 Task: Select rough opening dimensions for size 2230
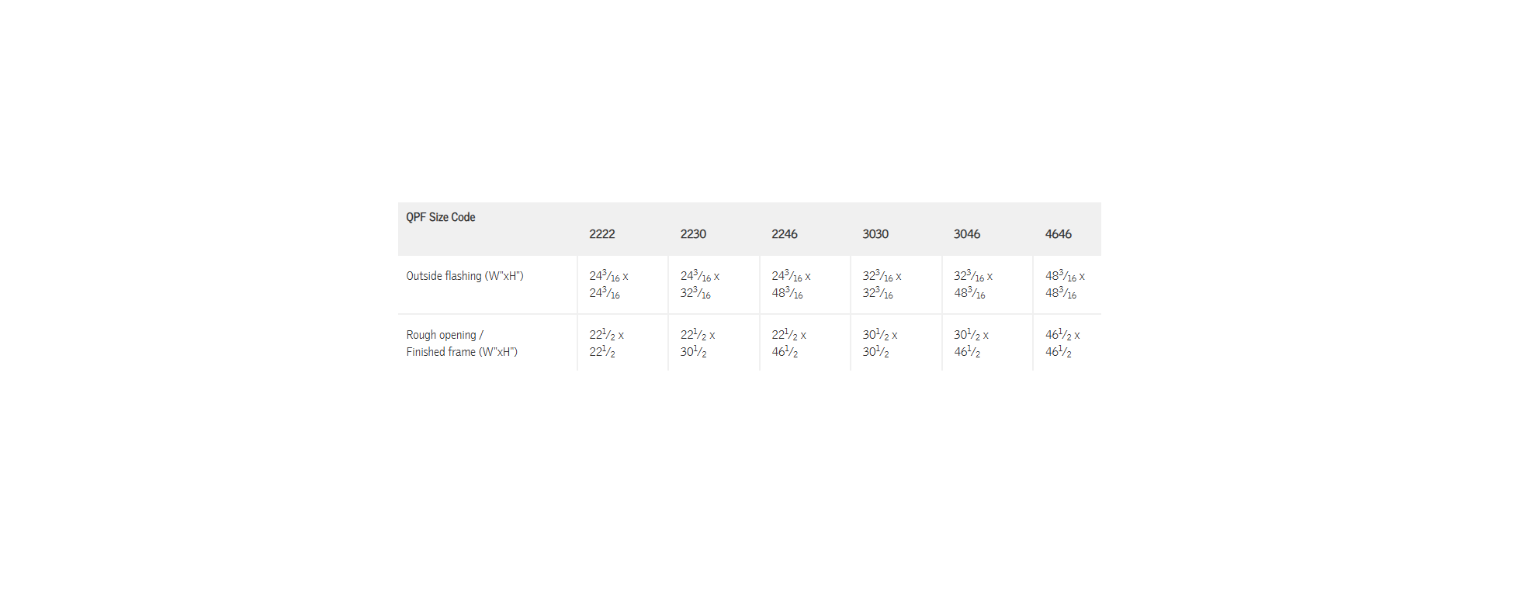click(x=697, y=343)
